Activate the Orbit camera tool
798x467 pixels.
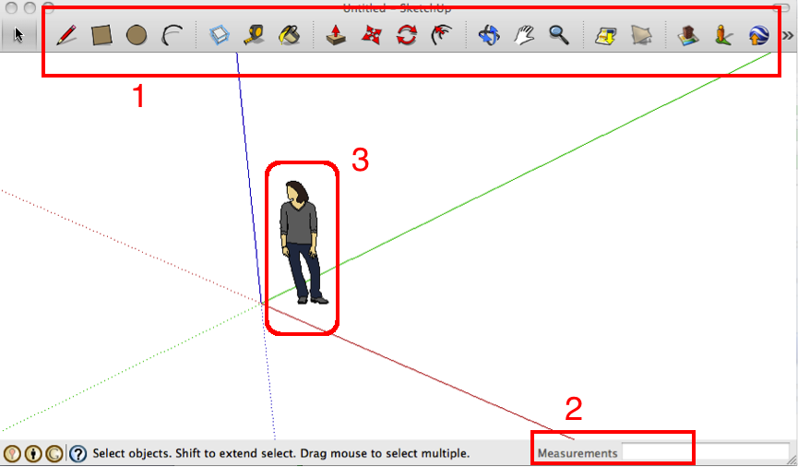(489, 36)
